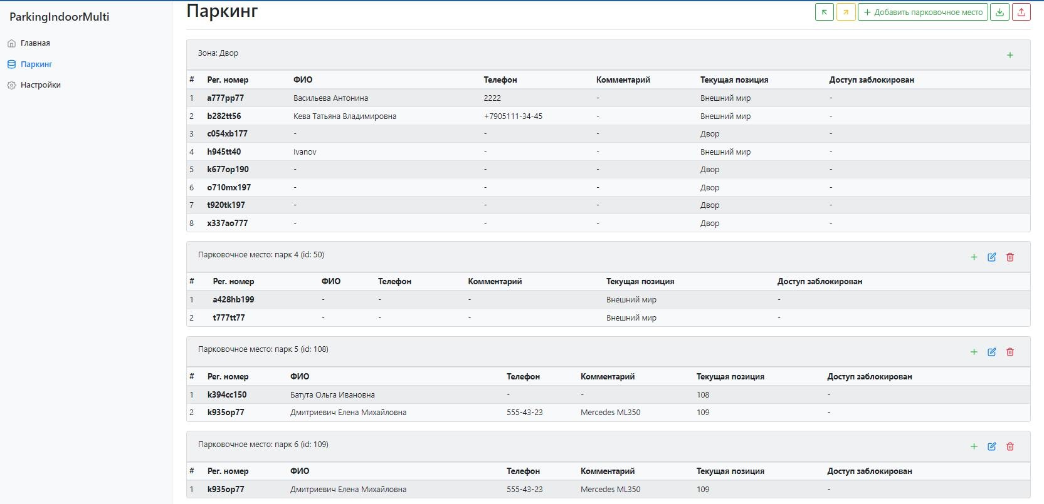The width and height of the screenshot is (1044, 504).
Task: Click name Батута Ольга Ивановна
Action: click(x=332, y=395)
